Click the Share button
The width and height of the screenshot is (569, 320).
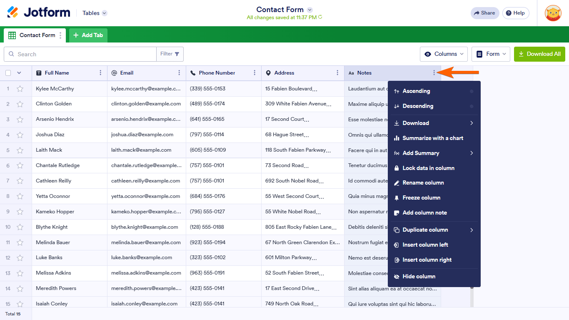click(x=484, y=13)
